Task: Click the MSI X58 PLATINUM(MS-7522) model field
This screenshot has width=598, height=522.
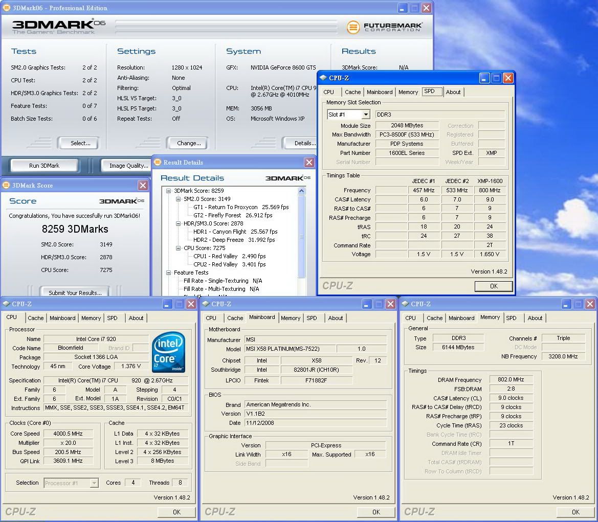Action: coord(290,349)
